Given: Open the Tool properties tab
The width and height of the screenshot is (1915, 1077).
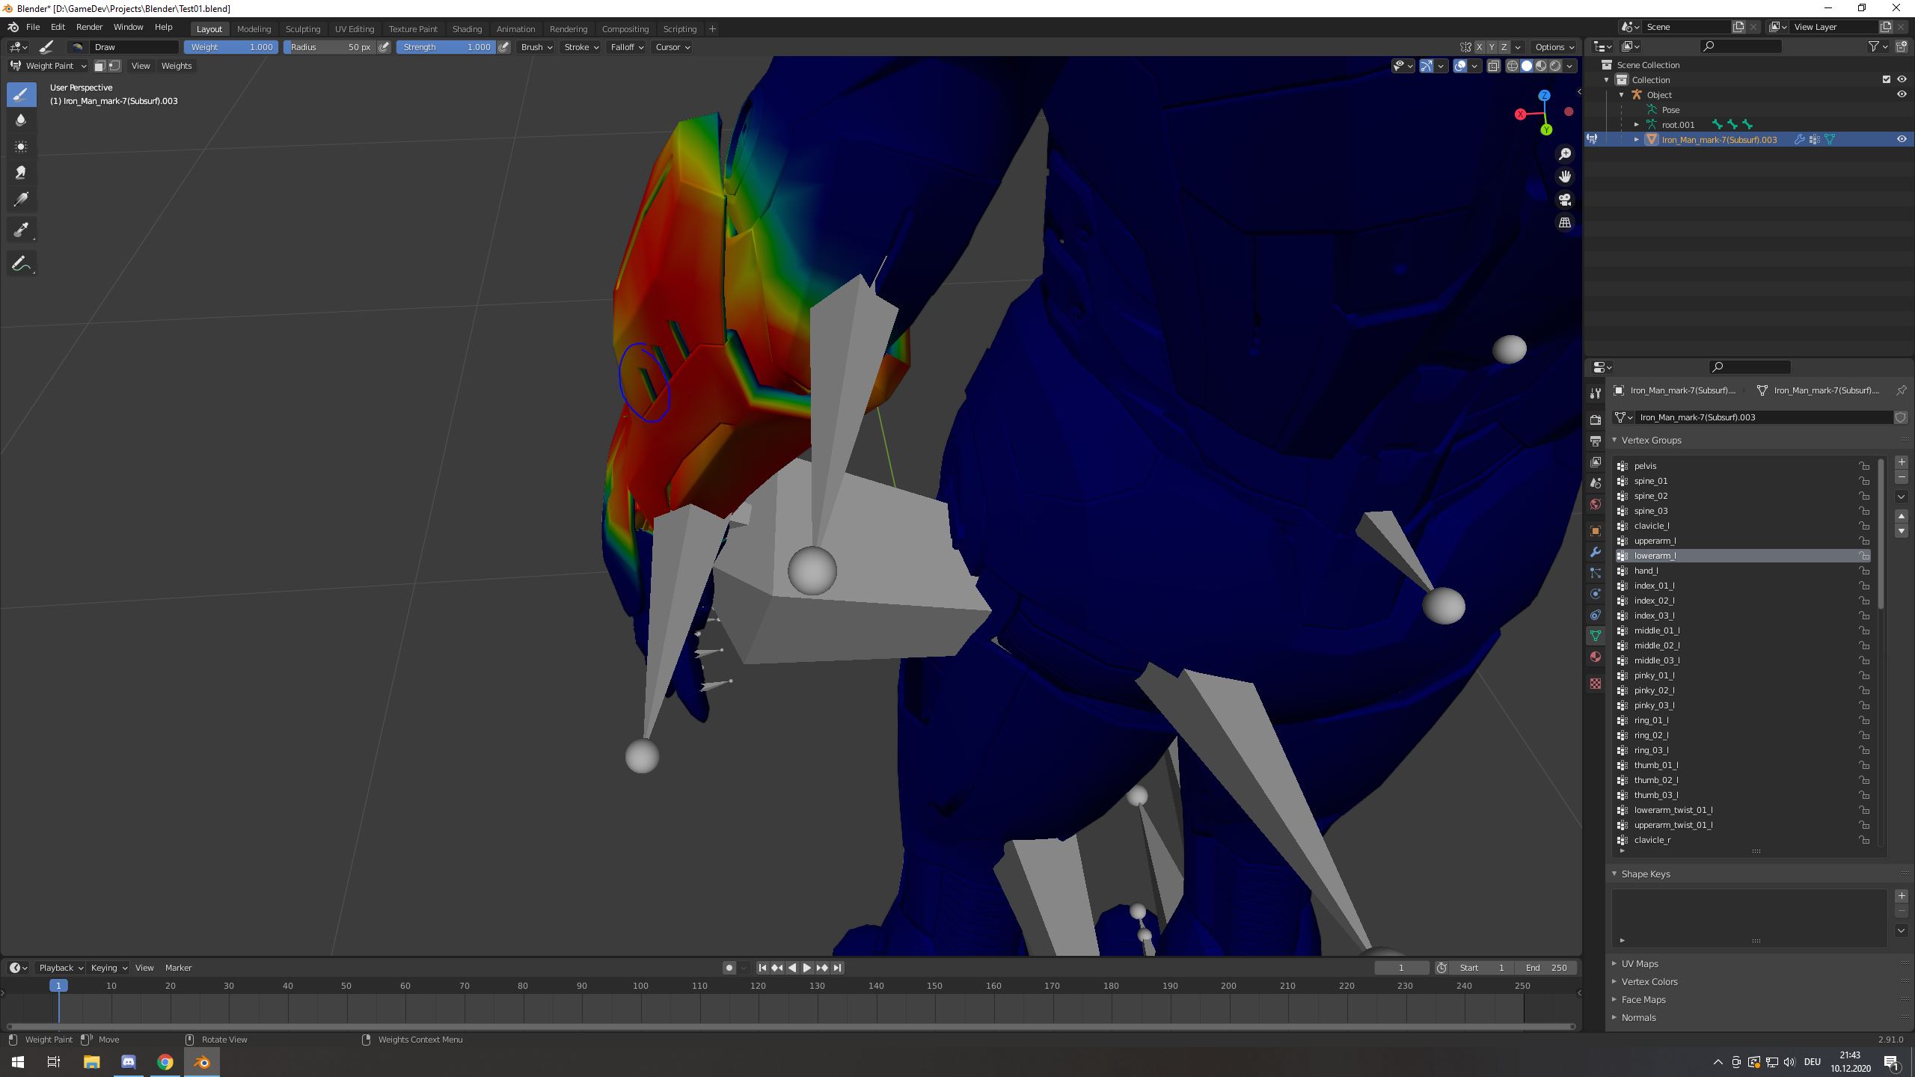Looking at the screenshot, I should 1596,393.
